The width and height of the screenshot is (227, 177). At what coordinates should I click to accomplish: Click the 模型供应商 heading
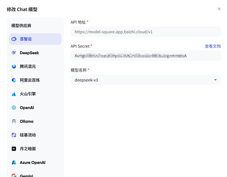21,26
